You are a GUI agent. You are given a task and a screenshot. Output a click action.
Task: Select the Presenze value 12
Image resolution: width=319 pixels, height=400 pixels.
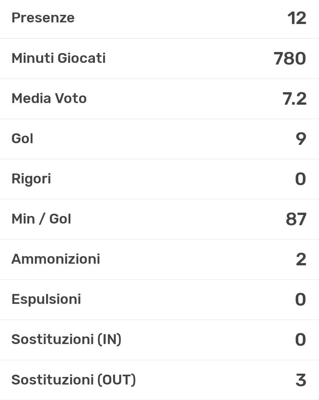coord(297,18)
